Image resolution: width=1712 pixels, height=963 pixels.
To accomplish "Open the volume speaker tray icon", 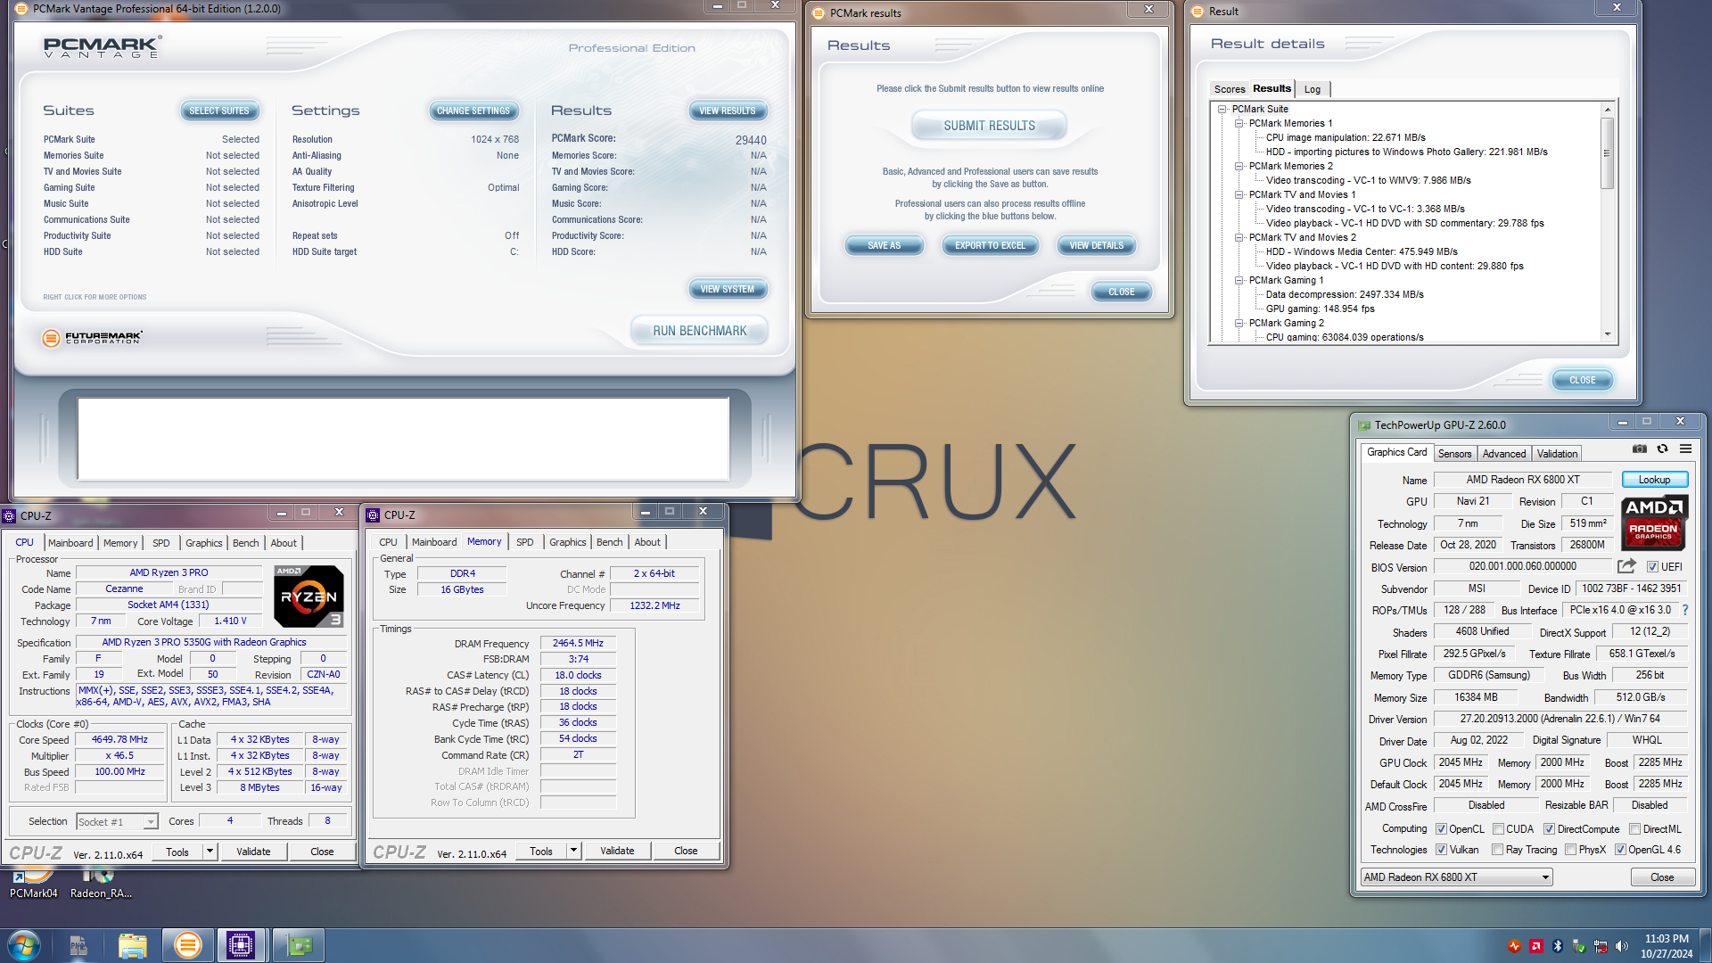I will (x=1622, y=946).
